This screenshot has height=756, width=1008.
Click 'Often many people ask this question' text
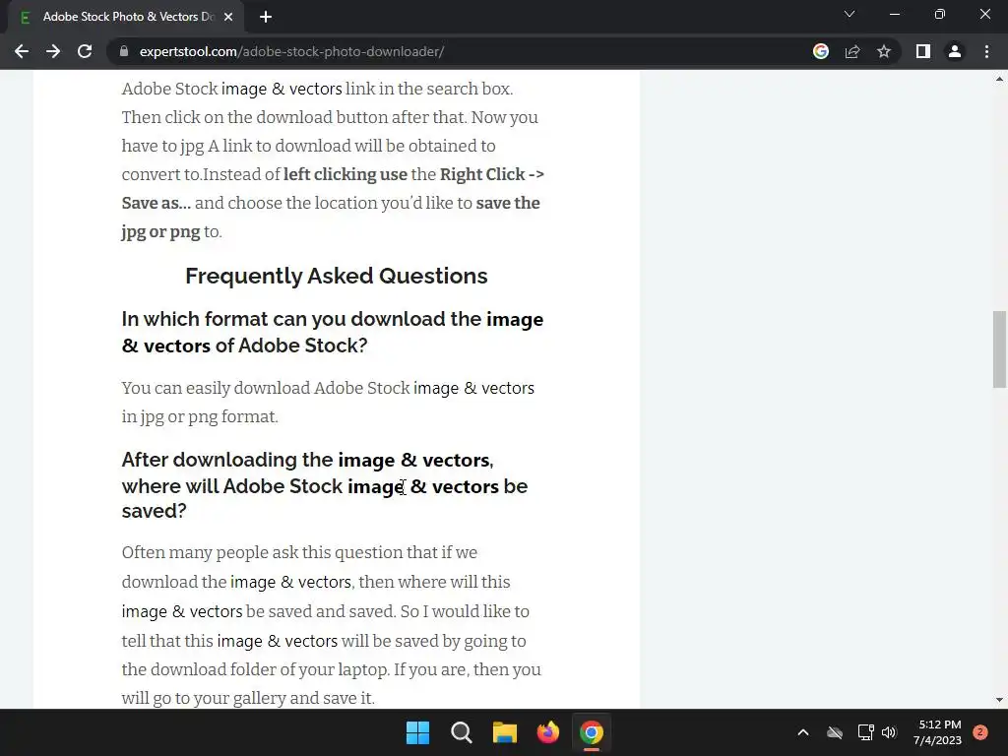click(299, 553)
